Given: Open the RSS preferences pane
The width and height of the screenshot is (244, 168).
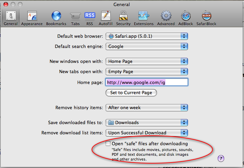Looking at the screenshot, I should (x=90, y=18).
